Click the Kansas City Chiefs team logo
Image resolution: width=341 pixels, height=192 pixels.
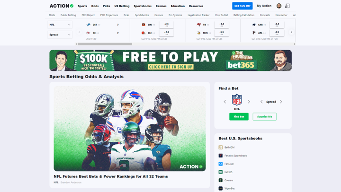tap(88, 33)
